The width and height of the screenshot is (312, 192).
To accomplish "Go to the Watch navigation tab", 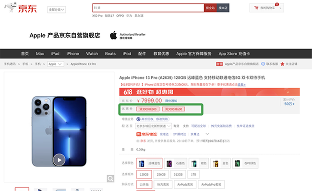I will [x=92, y=53].
